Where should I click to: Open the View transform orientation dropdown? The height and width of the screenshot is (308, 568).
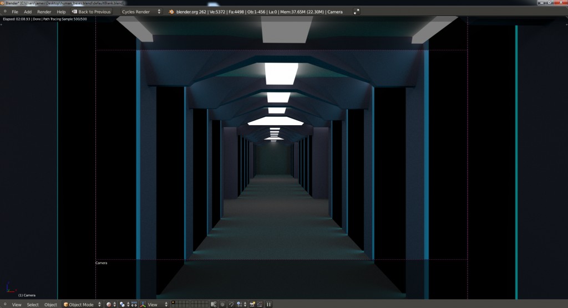point(154,304)
